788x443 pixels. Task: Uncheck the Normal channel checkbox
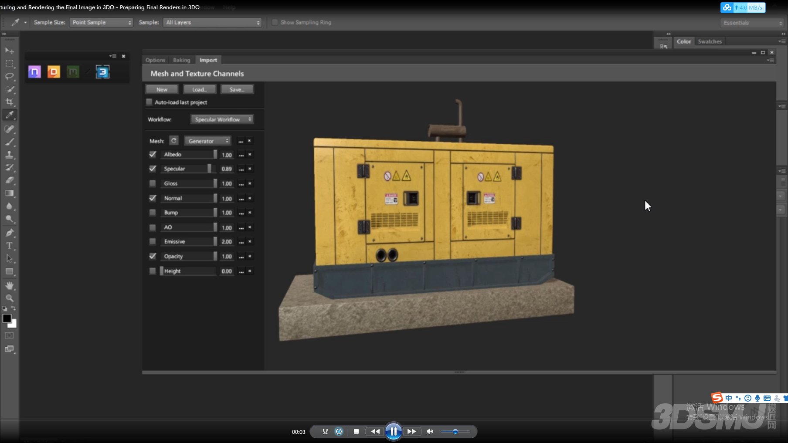coord(153,198)
